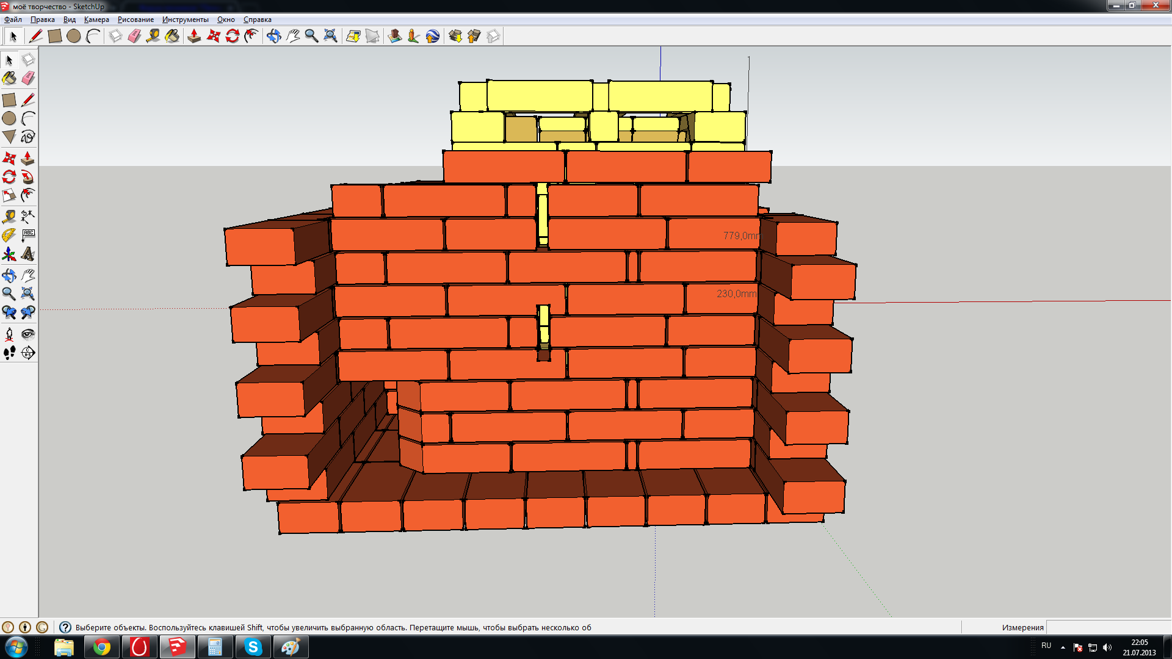Click Zoom Extents in top toolbar
Screen dimensions: 1172x659
click(330, 36)
